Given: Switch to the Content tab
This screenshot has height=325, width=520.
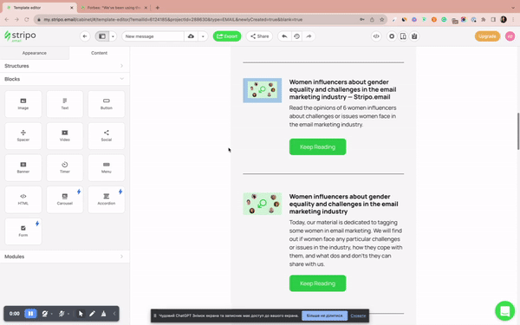Looking at the screenshot, I should point(99,53).
